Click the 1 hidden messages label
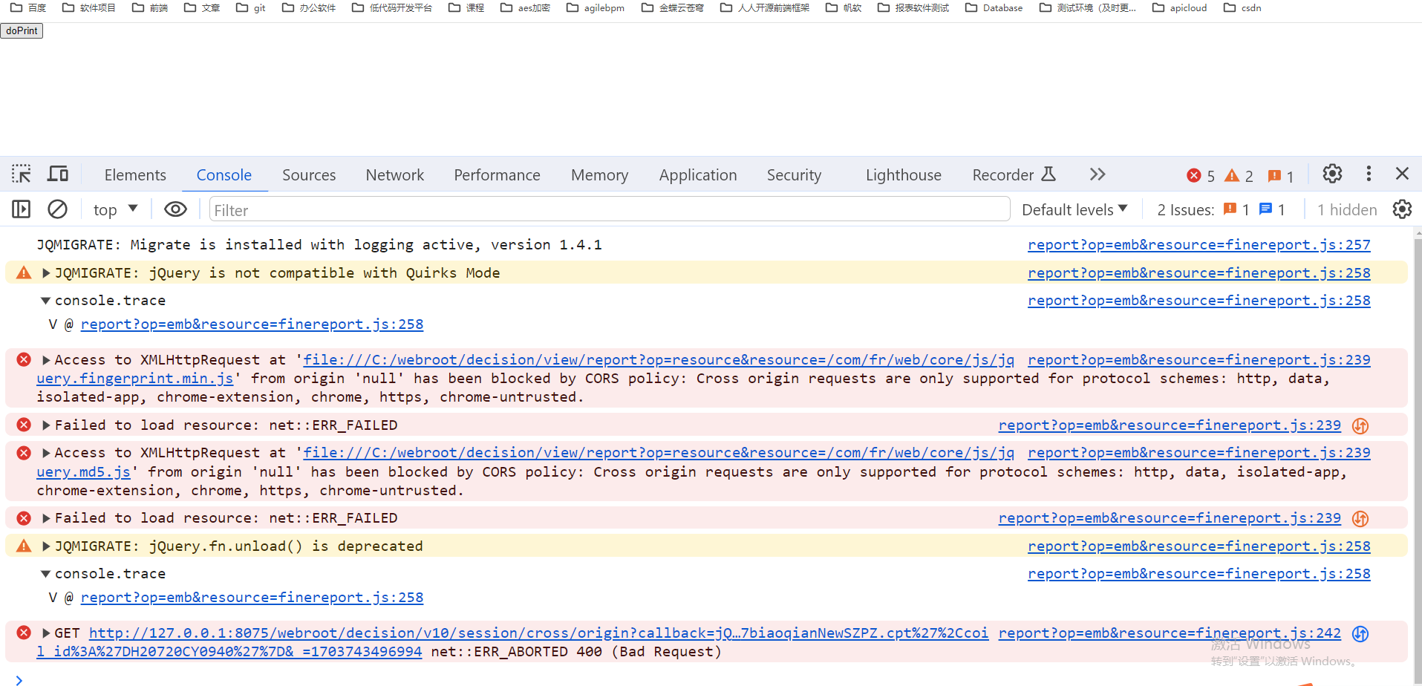 tap(1347, 210)
